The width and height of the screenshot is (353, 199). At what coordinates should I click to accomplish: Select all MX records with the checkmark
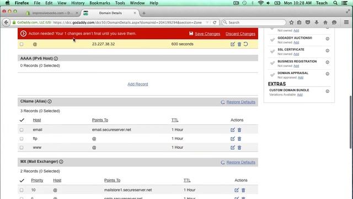(22, 180)
